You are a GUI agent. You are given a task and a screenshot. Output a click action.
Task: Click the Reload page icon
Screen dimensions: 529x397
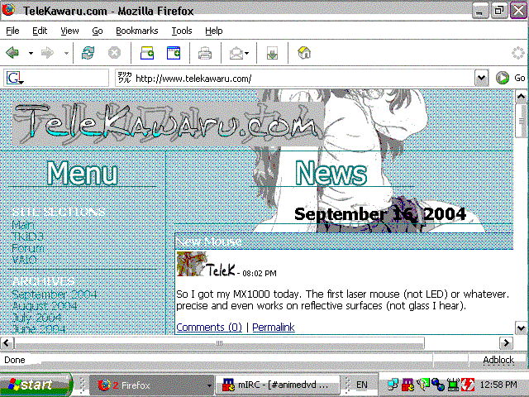click(x=88, y=53)
